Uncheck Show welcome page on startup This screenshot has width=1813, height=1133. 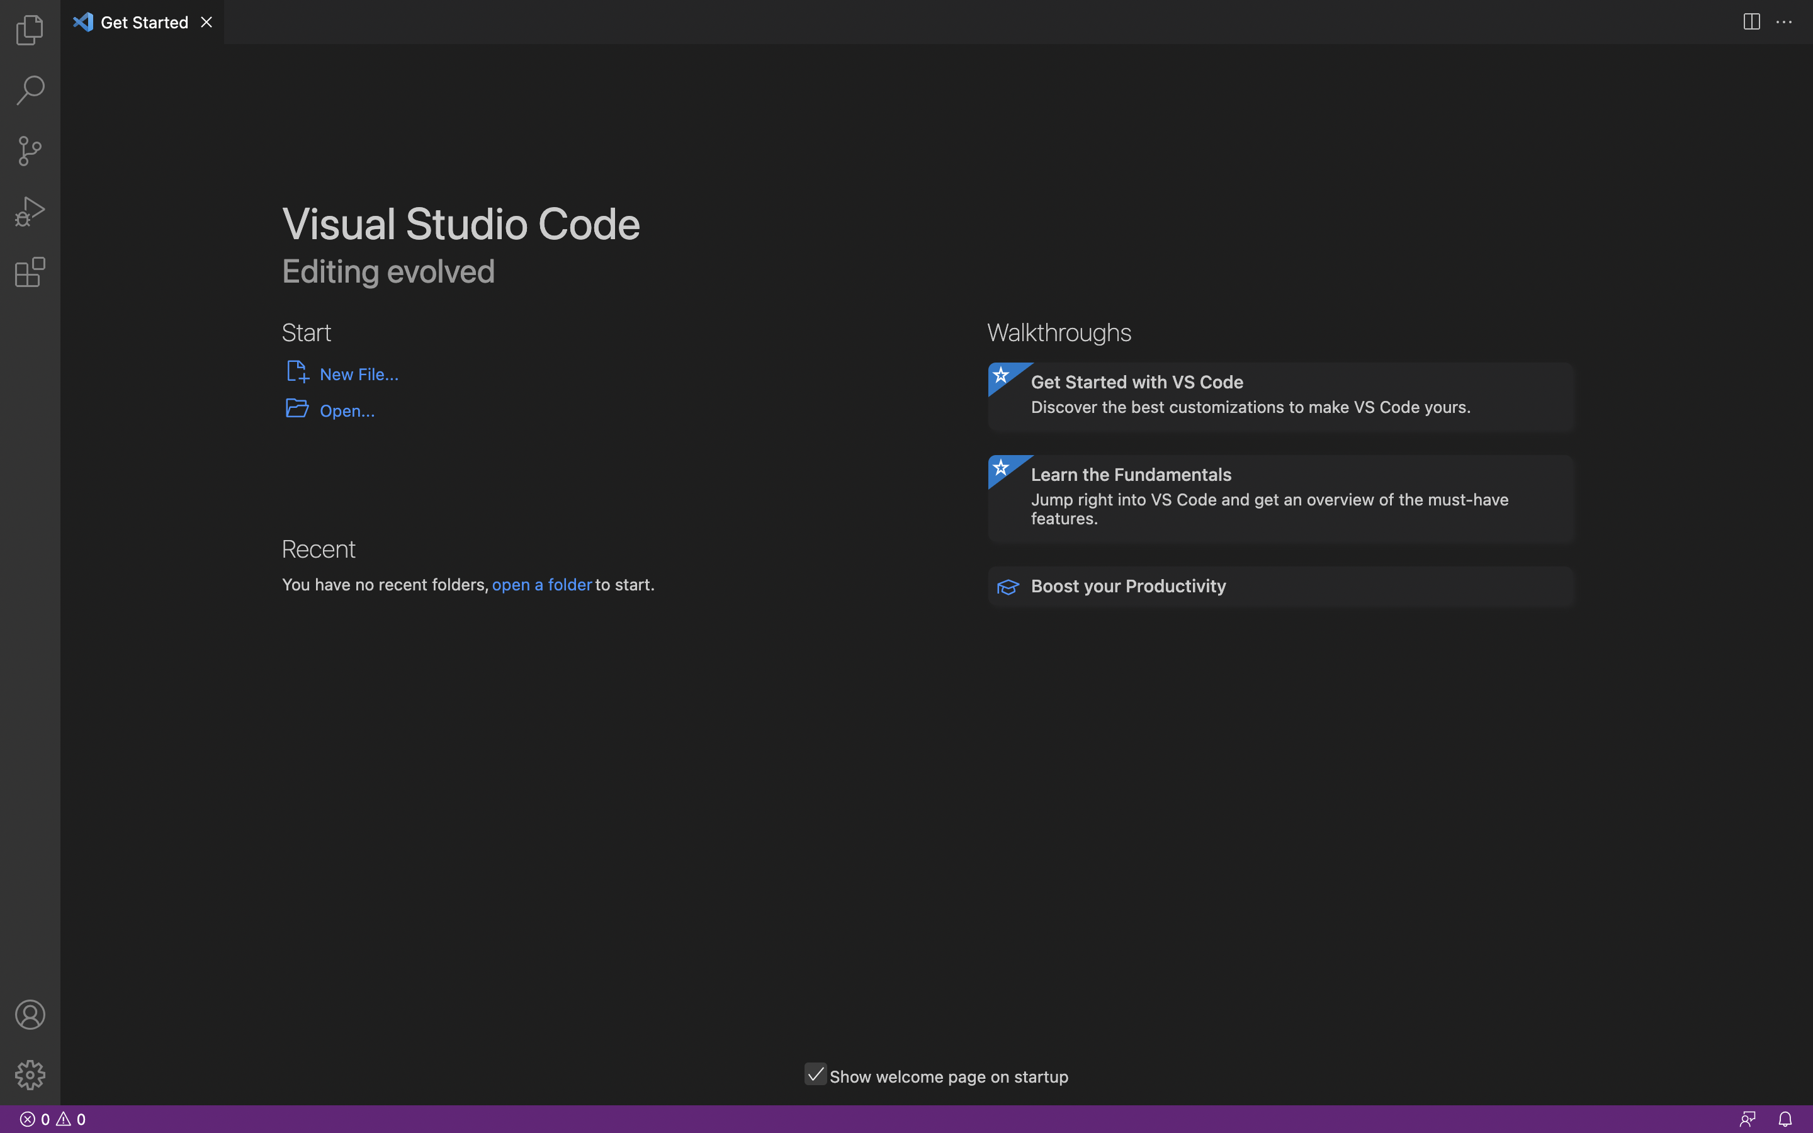[x=815, y=1074]
